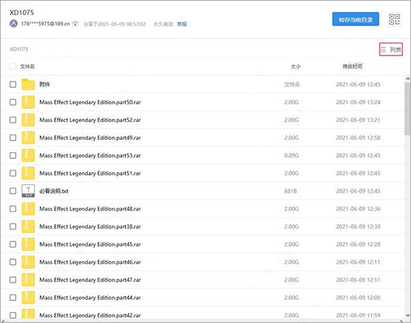Open Mass Effect Legendary Edition.part45.rar file name
Viewport: 411px width, 323px height.
point(90,245)
